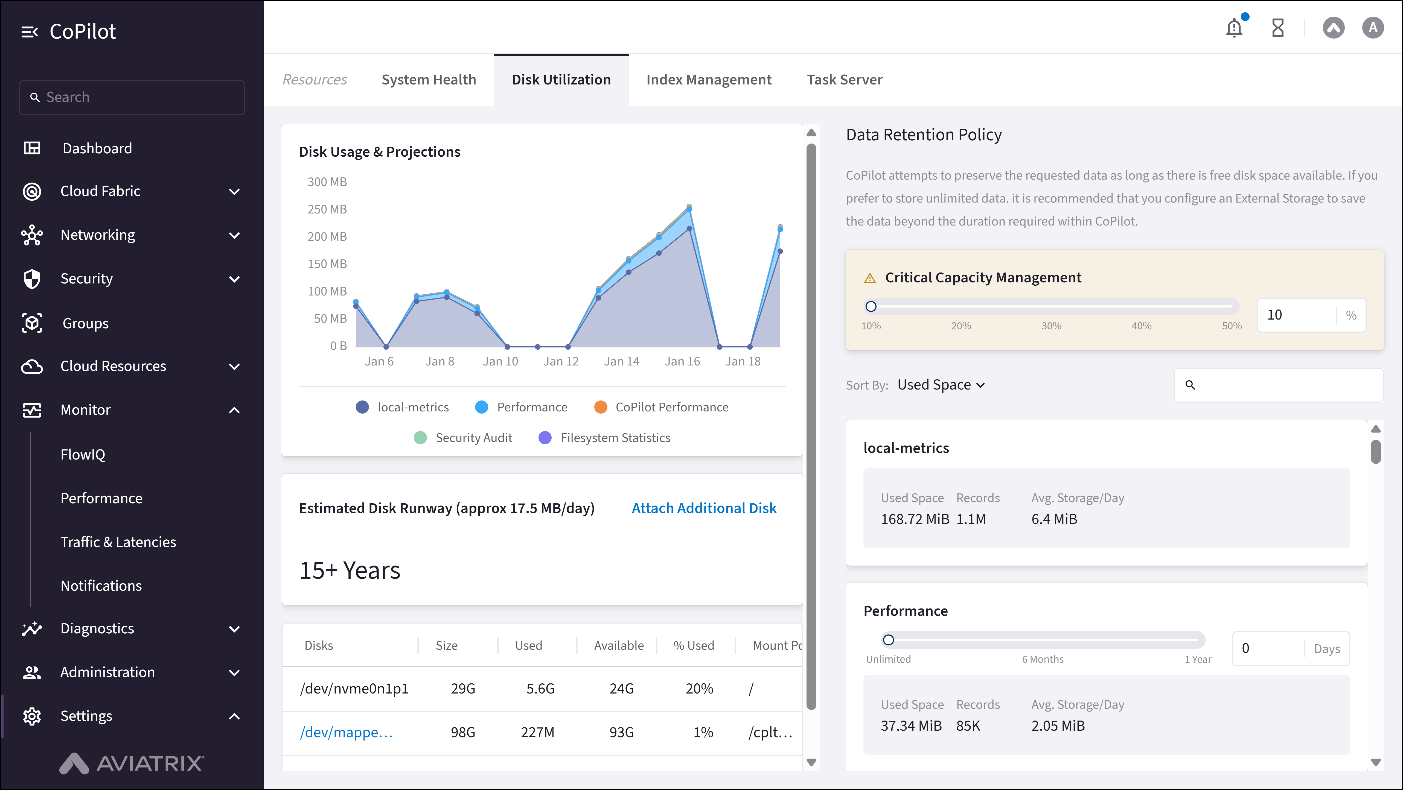Click the notification bell icon
This screenshot has width=1403, height=790.
tap(1233, 27)
